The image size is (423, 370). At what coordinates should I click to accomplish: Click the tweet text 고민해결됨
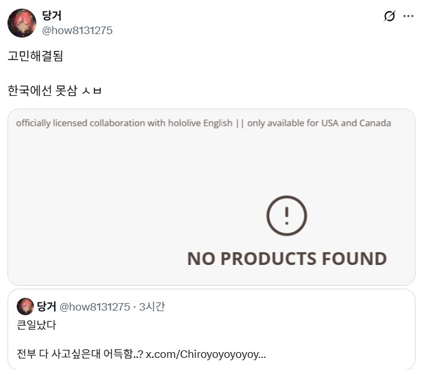click(36, 56)
